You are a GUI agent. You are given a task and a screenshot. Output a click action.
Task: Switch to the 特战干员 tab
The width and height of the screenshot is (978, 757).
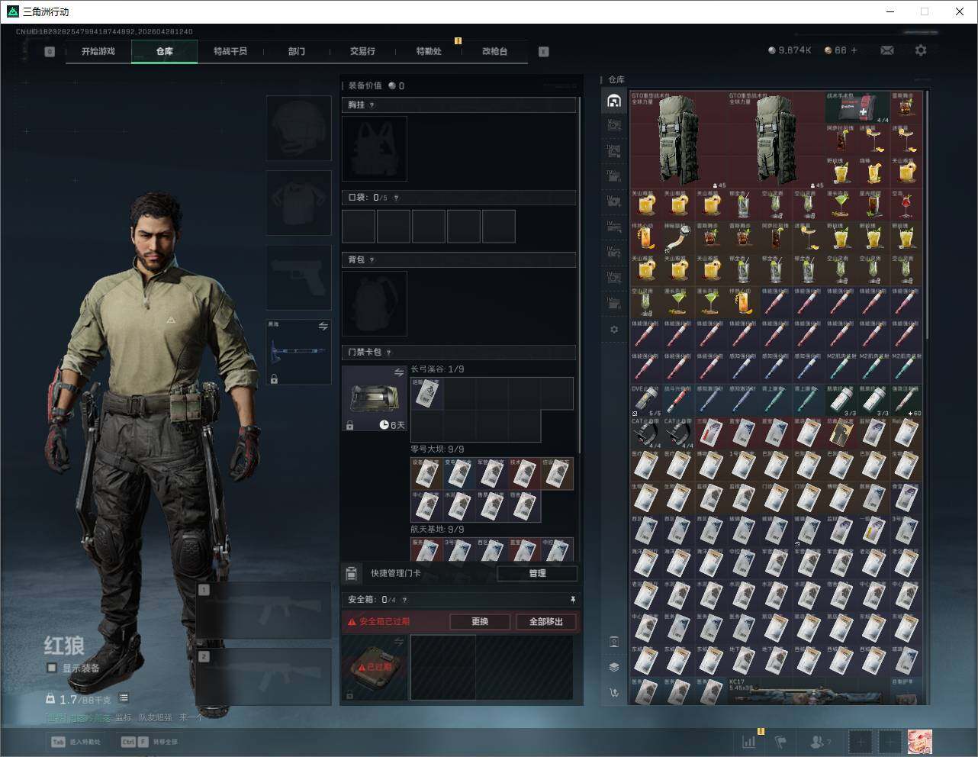(230, 51)
